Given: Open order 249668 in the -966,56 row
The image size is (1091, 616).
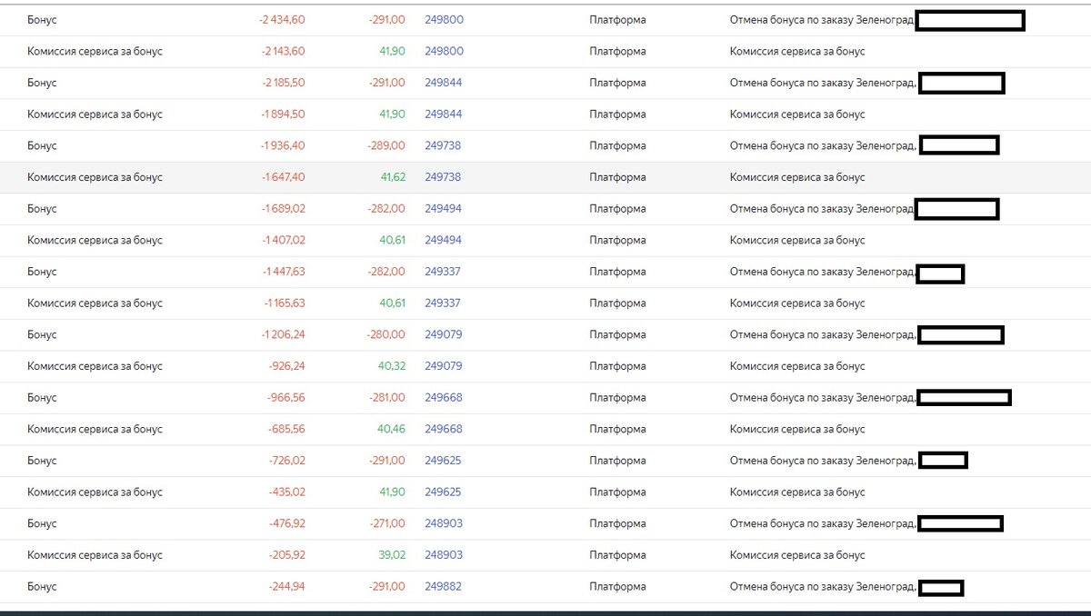Looking at the screenshot, I should pyautogui.click(x=443, y=398).
